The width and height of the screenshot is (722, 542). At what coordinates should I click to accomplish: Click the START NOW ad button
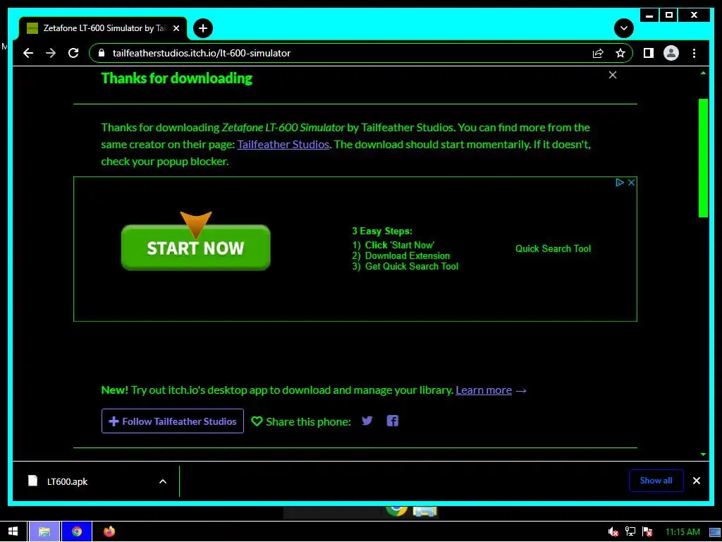pyautogui.click(x=196, y=248)
